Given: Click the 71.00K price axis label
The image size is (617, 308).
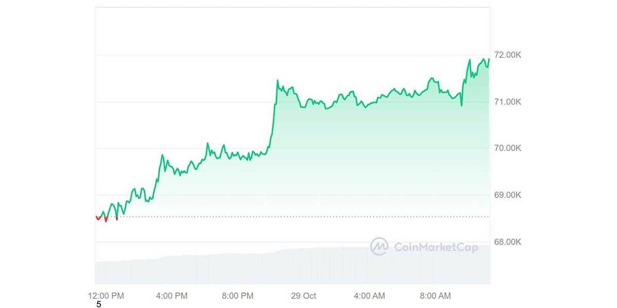Looking at the screenshot, I should (x=507, y=102).
